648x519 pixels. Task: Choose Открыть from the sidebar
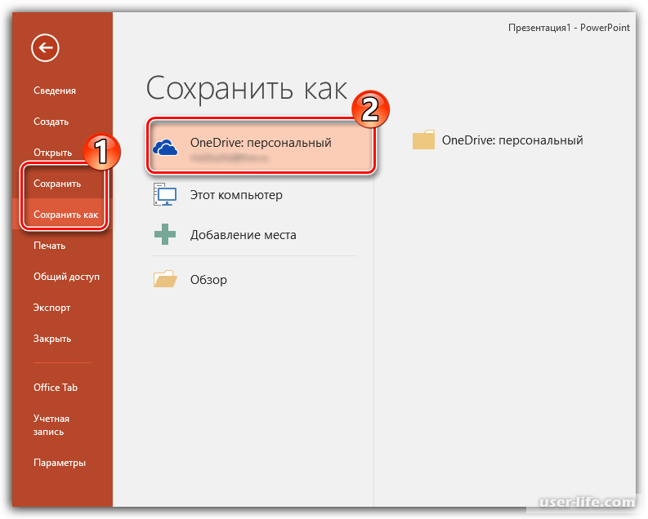[x=53, y=153]
